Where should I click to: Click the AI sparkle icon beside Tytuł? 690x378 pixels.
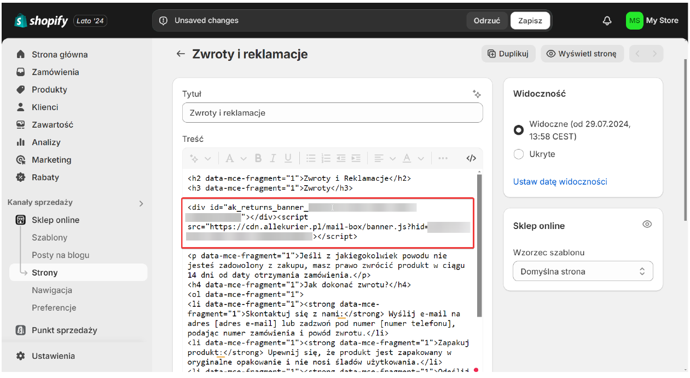coord(477,94)
